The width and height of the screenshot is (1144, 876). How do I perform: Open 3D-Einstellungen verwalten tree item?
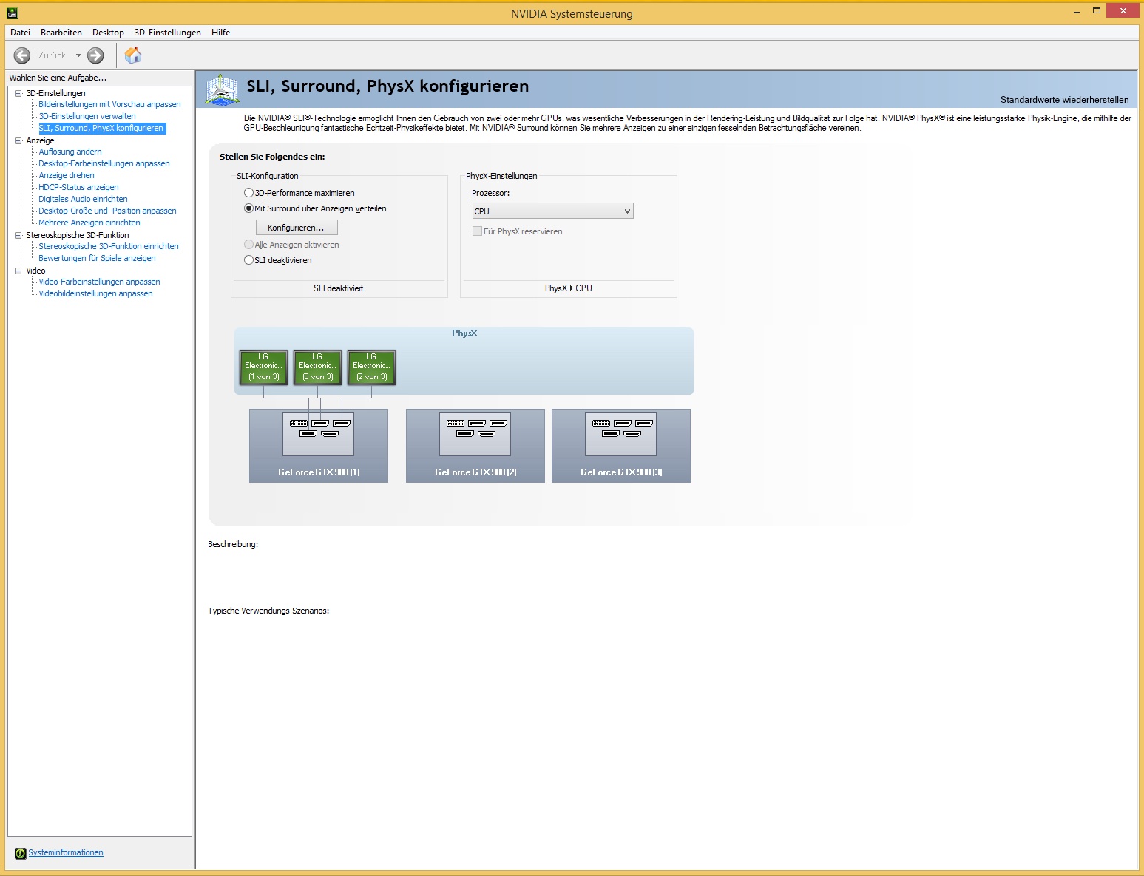coord(87,116)
